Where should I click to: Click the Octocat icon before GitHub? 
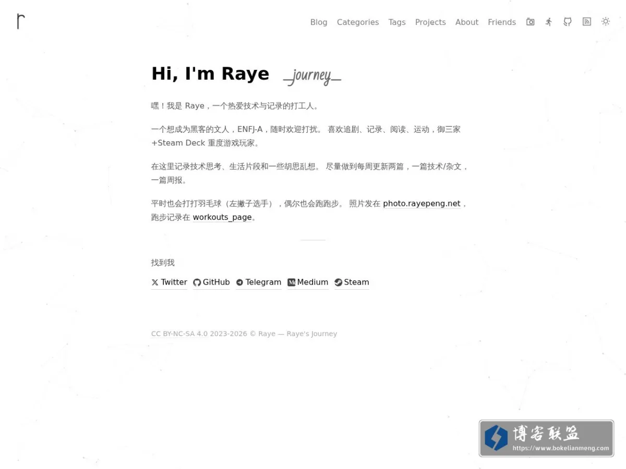point(197,282)
